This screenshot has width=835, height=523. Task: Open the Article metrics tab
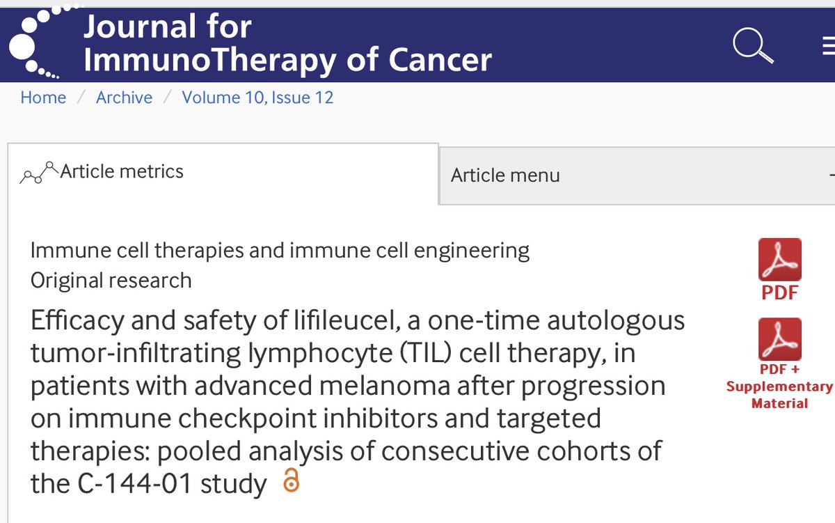point(122,171)
